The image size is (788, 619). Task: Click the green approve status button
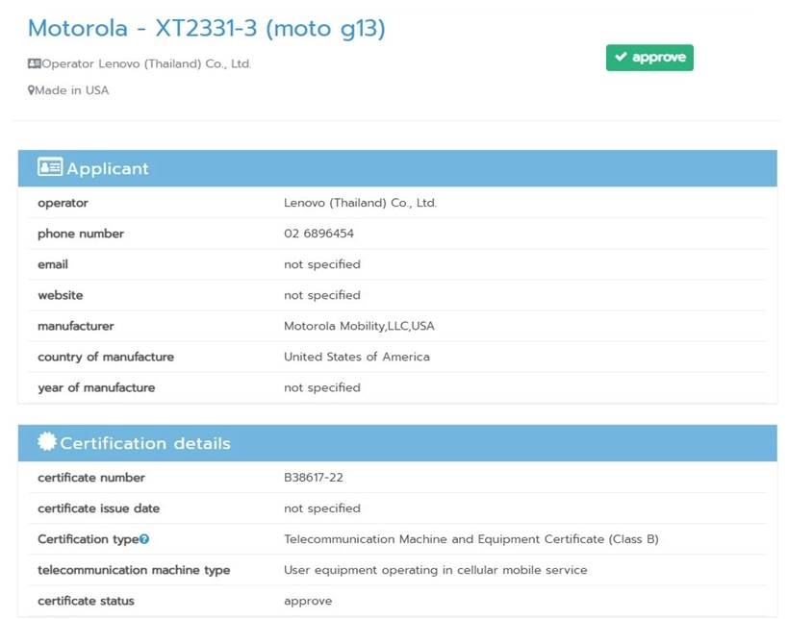click(x=649, y=58)
